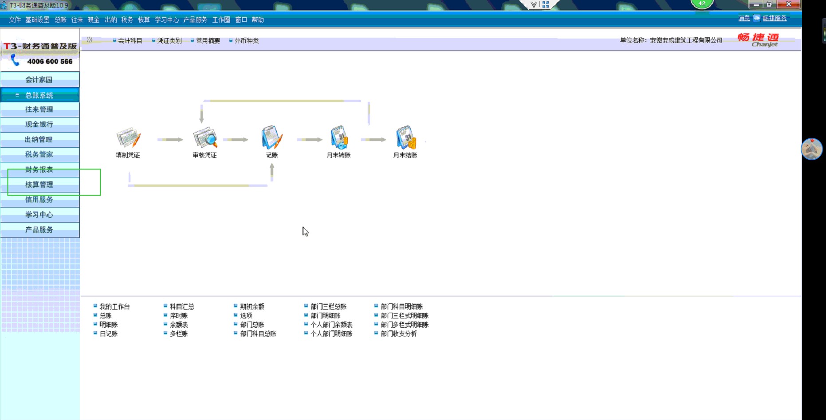Open 部门科目总账 link

(258, 334)
